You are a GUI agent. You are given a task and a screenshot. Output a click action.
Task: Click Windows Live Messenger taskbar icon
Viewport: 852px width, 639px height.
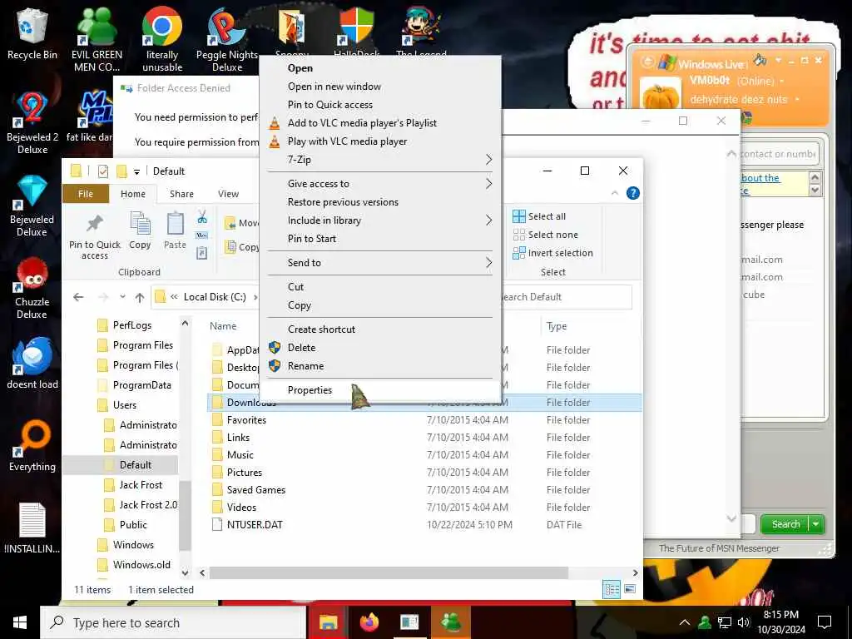[450, 622]
